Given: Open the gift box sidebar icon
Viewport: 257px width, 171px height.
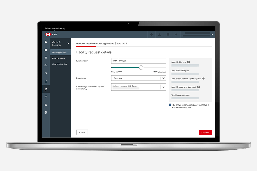Looking at the screenshot, I should (46, 50).
